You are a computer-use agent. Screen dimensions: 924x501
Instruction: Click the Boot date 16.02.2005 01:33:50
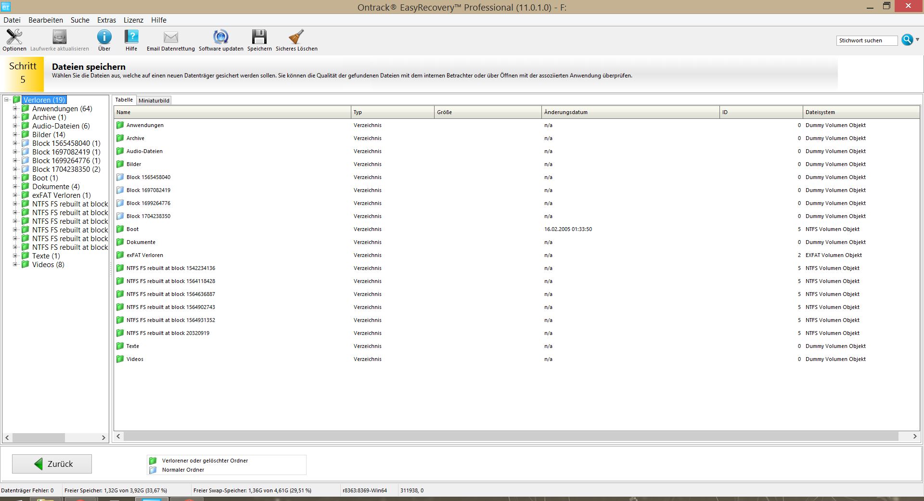click(x=568, y=229)
